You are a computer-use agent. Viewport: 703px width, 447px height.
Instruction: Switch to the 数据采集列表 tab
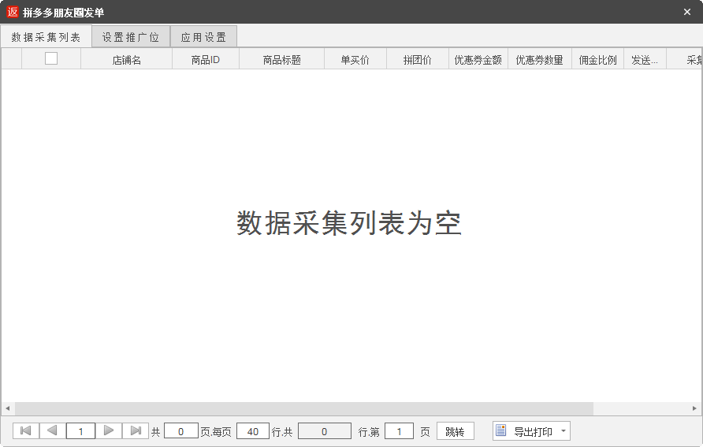(46, 37)
